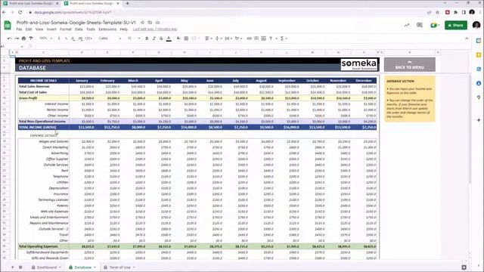Toggle strikethrough formatting
The height and width of the screenshot is (272, 484).
[x=161, y=39]
